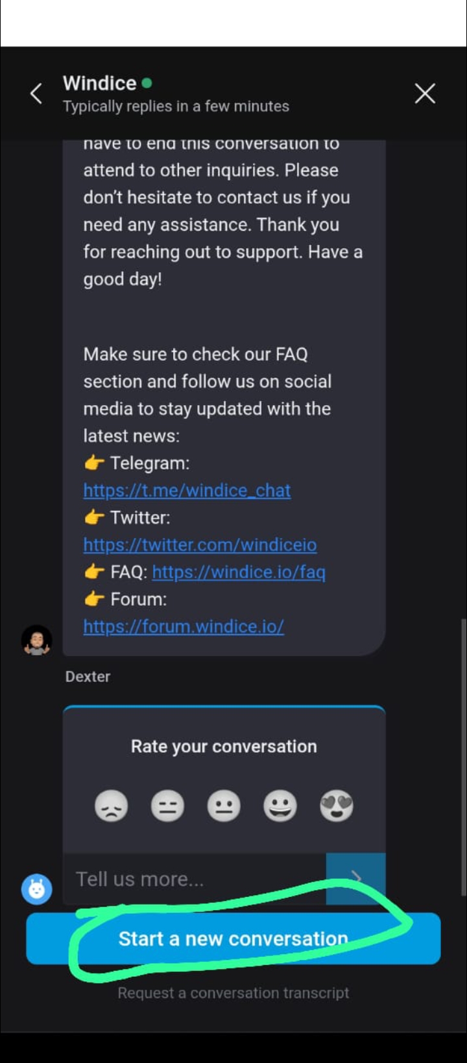Click the Windice bot avatar icon
The height and width of the screenshot is (1063, 467).
coord(37,889)
